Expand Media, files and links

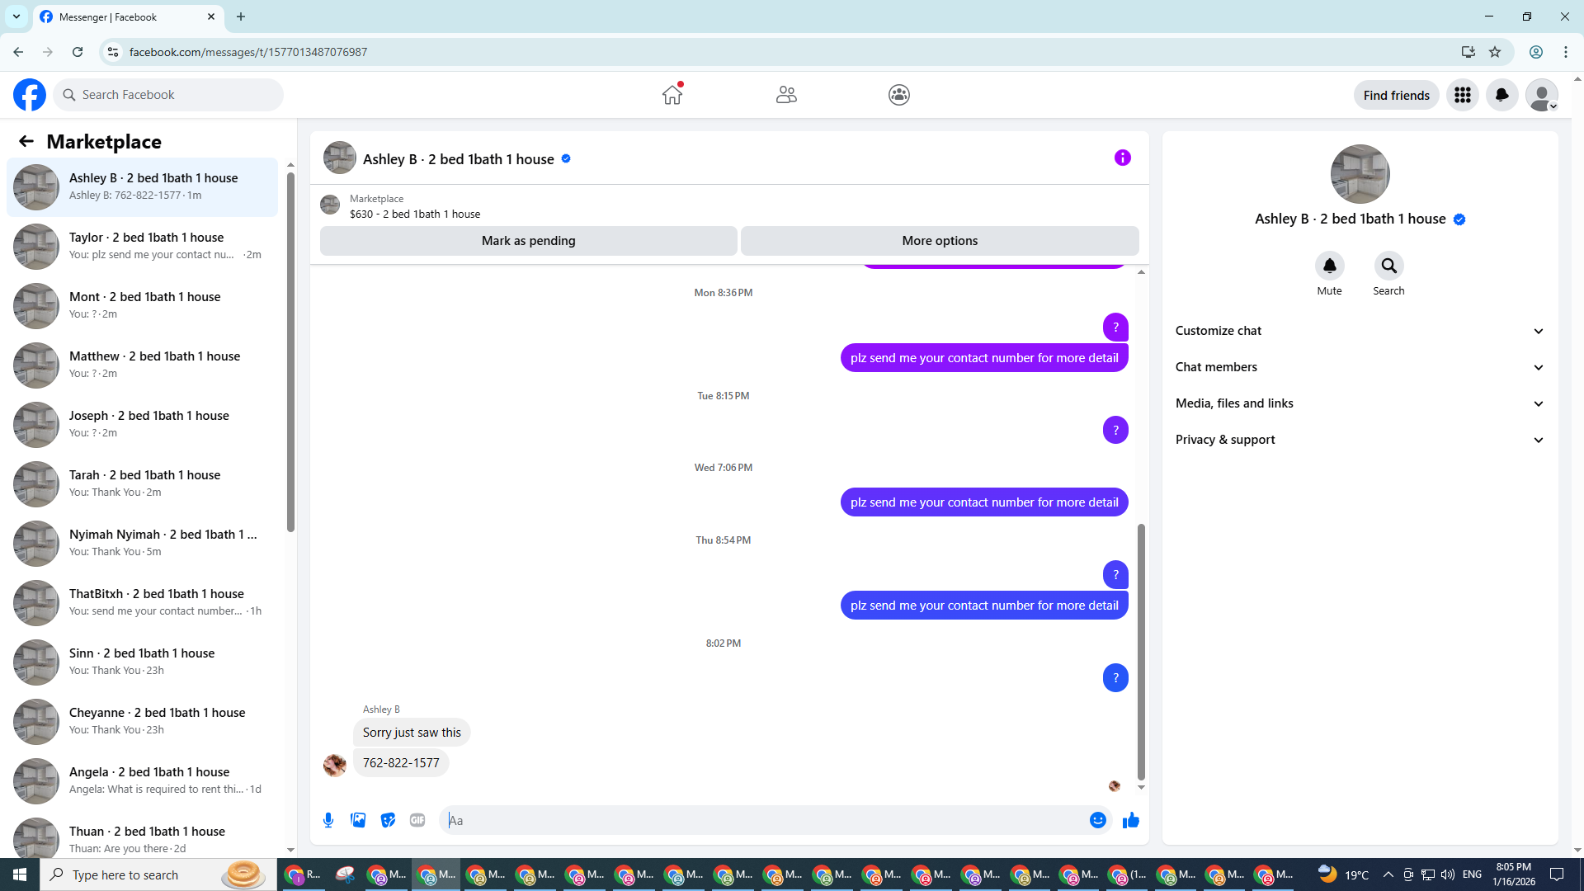click(1359, 403)
